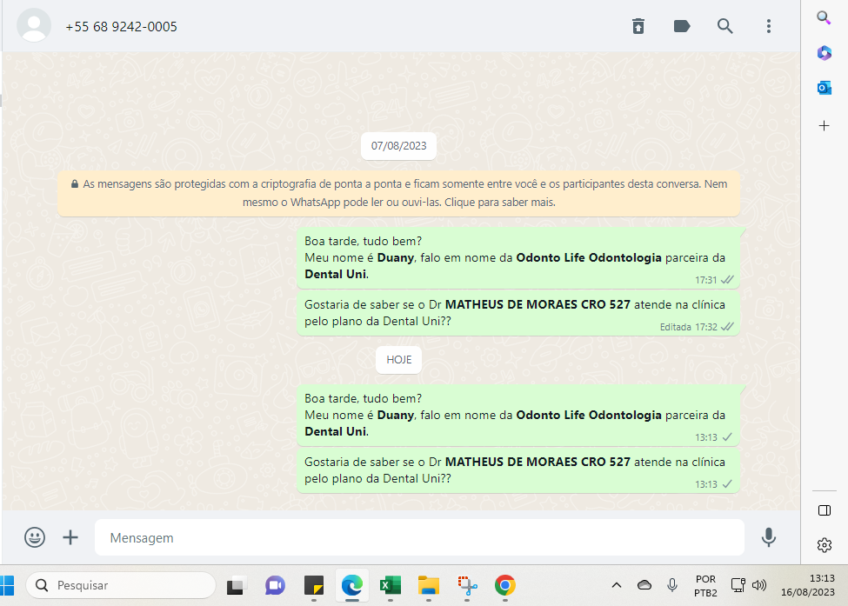848x606 pixels.
Task: Select the edited 17:32 message about Dr Matheus
Action: tap(518, 313)
